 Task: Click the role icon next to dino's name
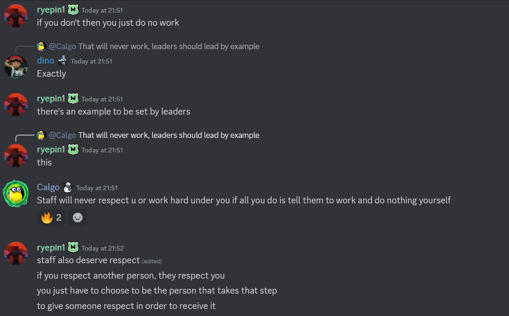click(63, 61)
